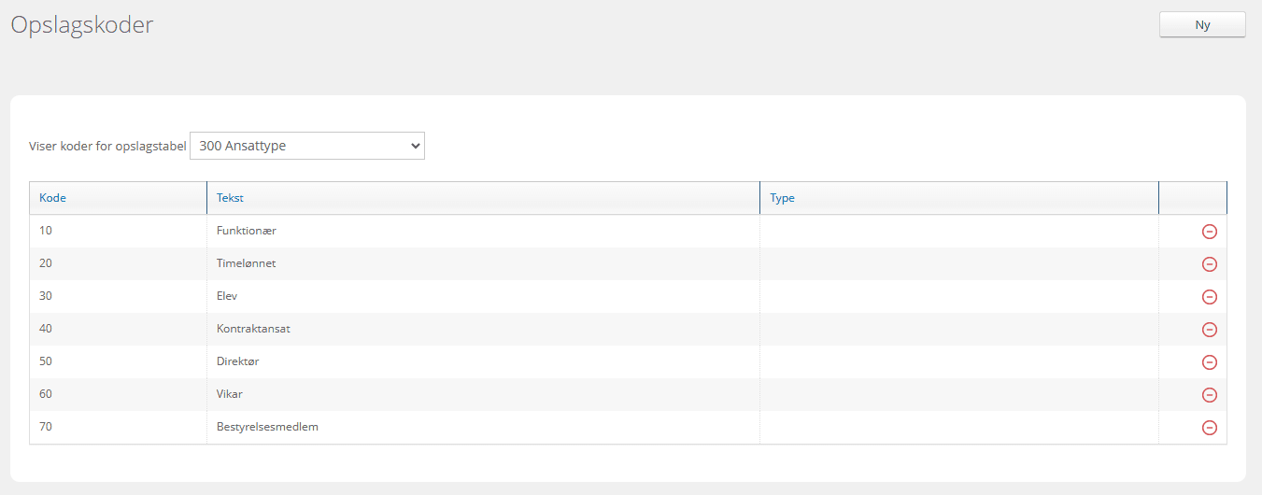Sort by Type column header

click(x=782, y=198)
